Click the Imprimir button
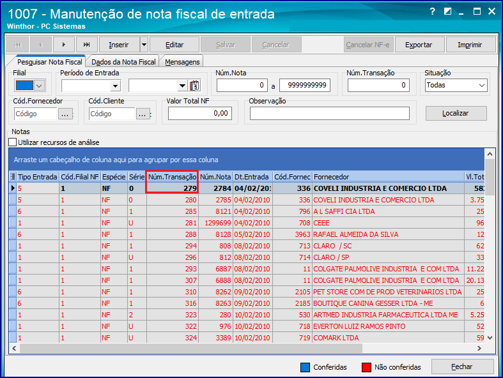The width and height of the screenshot is (503, 378). click(x=470, y=45)
